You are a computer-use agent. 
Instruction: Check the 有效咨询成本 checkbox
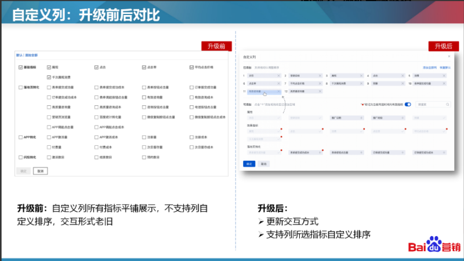[191, 97]
